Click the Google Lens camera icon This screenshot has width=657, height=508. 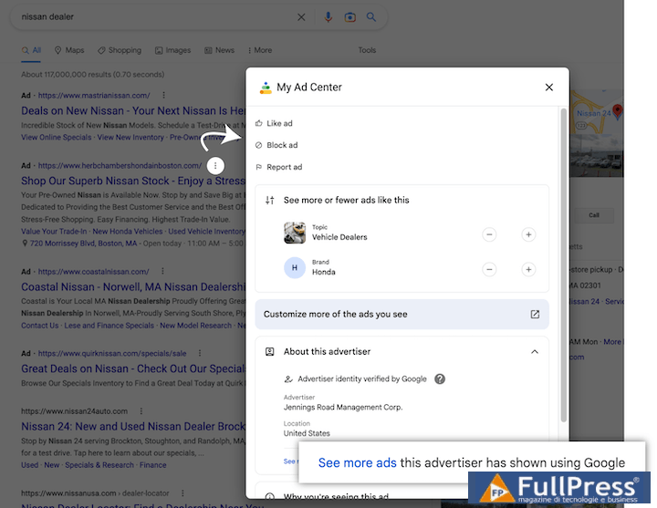pyautogui.click(x=350, y=17)
